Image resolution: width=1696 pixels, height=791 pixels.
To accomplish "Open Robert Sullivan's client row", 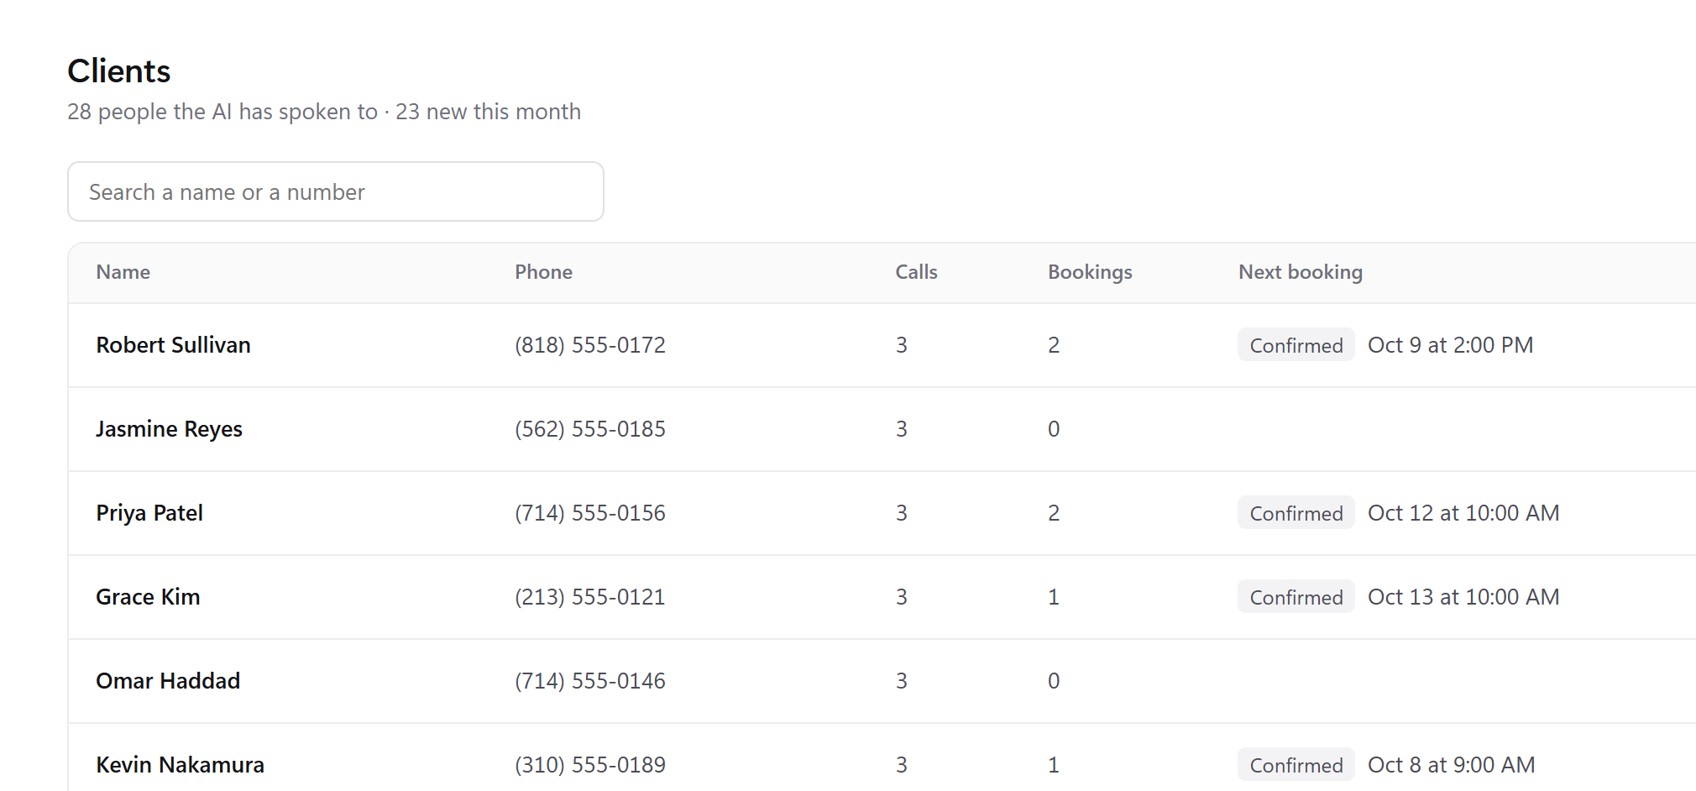I will pos(882,345).
